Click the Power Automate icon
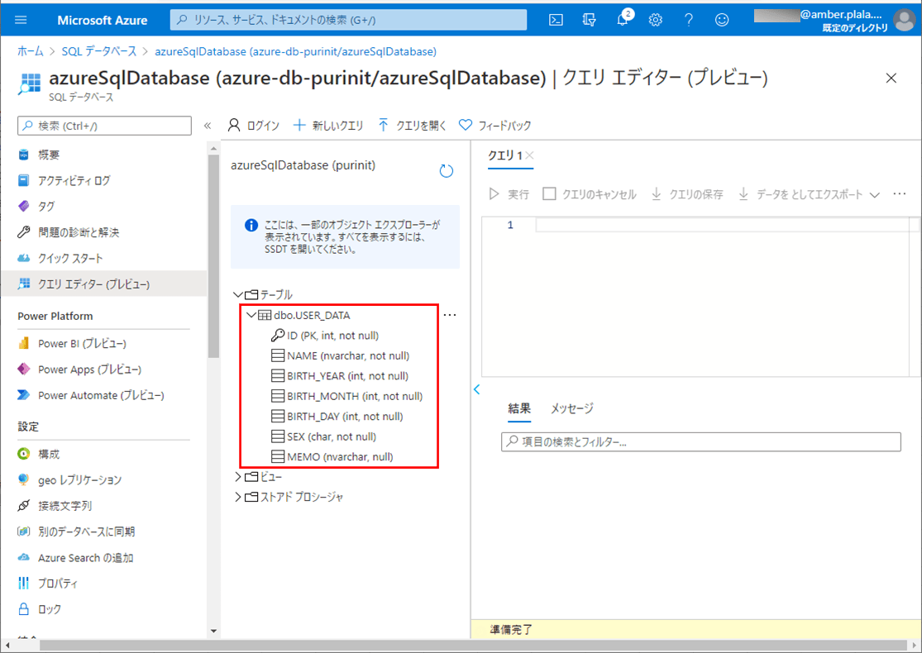Image resolution: width=922 pixels, height=653 pixels. coord(23,395)
